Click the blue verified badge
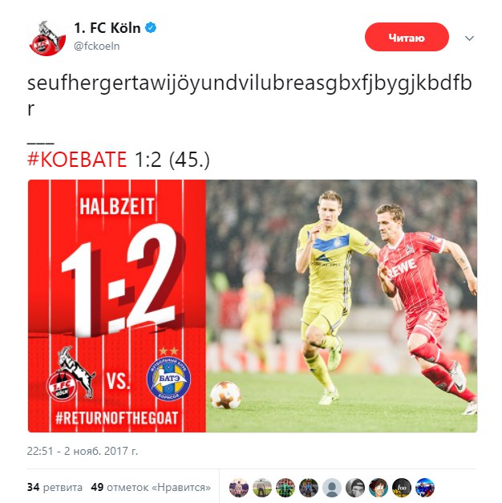The width and height of the screenshot is (502, 503). click(151, 28)
